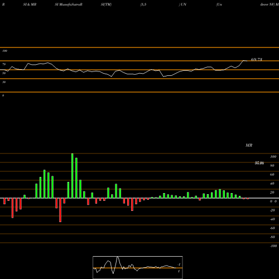Click the '(Un' header text

219,4
